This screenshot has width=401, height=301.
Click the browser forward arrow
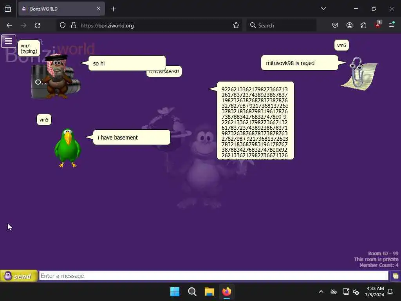23,25
